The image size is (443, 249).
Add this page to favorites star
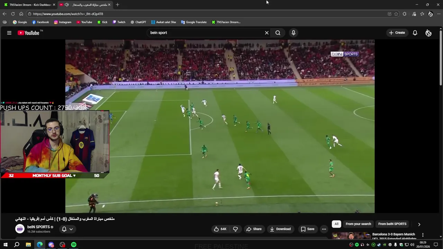click(396, 14)
